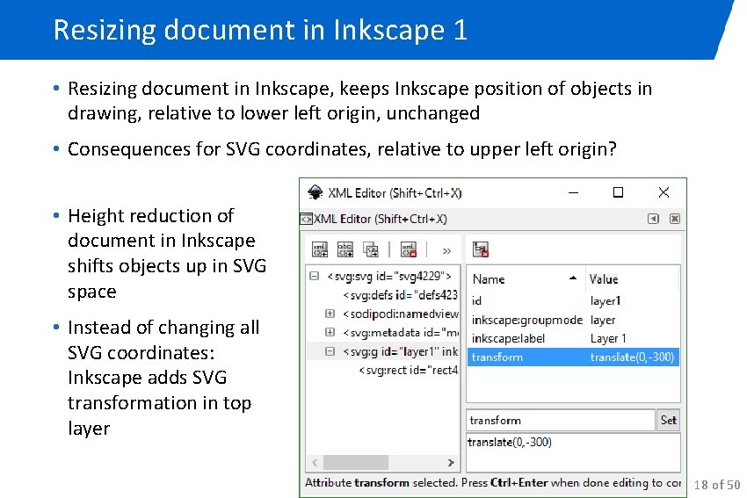The height and width of the screenshot is (498, 747).
Task: Collapse the svg:g layer1 node
Action: [330, 351]
